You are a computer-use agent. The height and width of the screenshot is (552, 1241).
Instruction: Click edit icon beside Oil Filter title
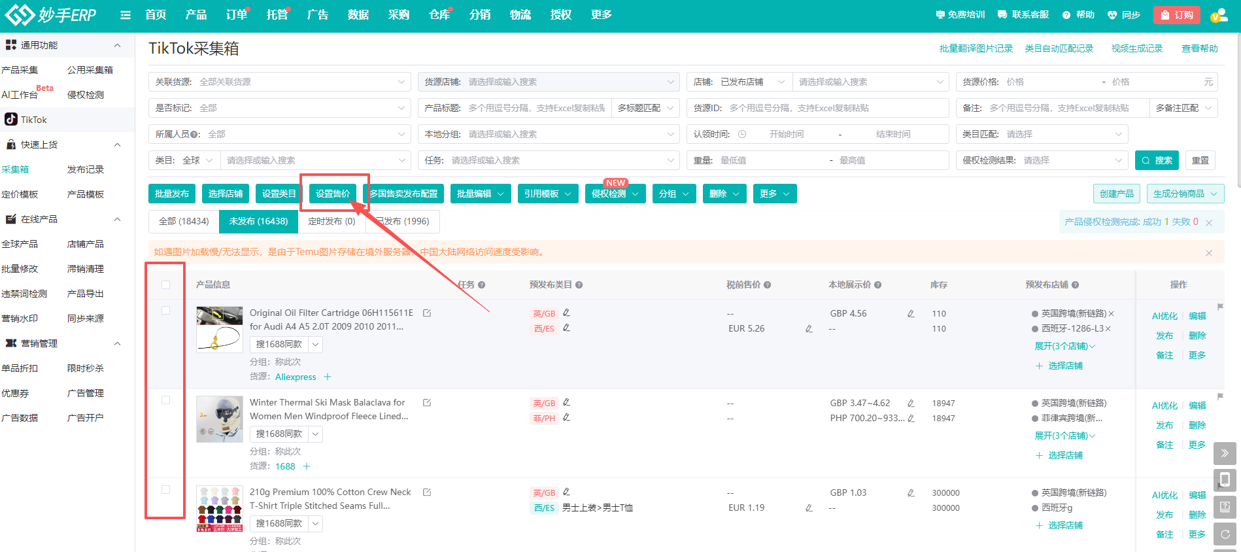tap(427, 313)
